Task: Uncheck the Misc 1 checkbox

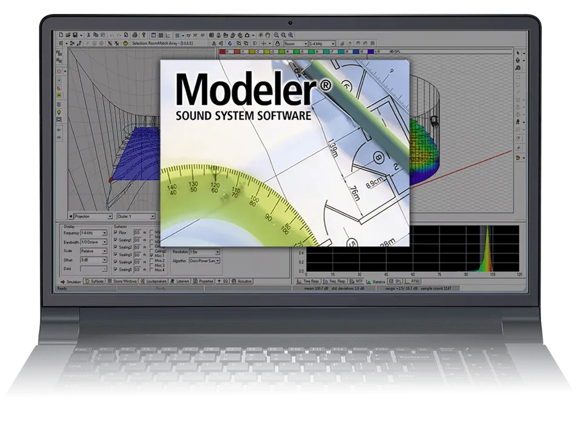Action: (x=151, y=255)
